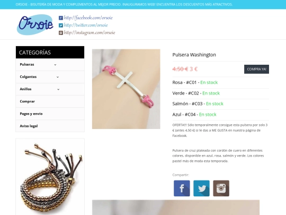Open Aviso legal menu item

click(50, 126)
